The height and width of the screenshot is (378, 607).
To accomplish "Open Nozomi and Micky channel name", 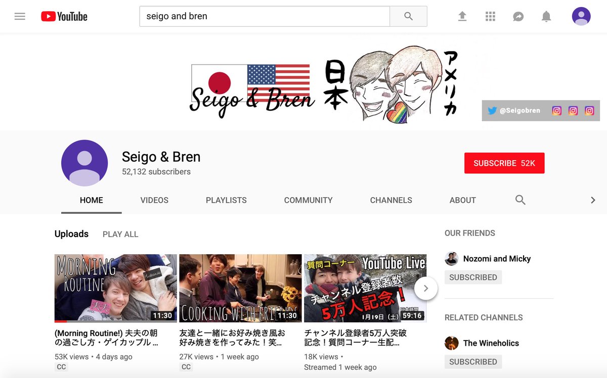I will 497,259.
